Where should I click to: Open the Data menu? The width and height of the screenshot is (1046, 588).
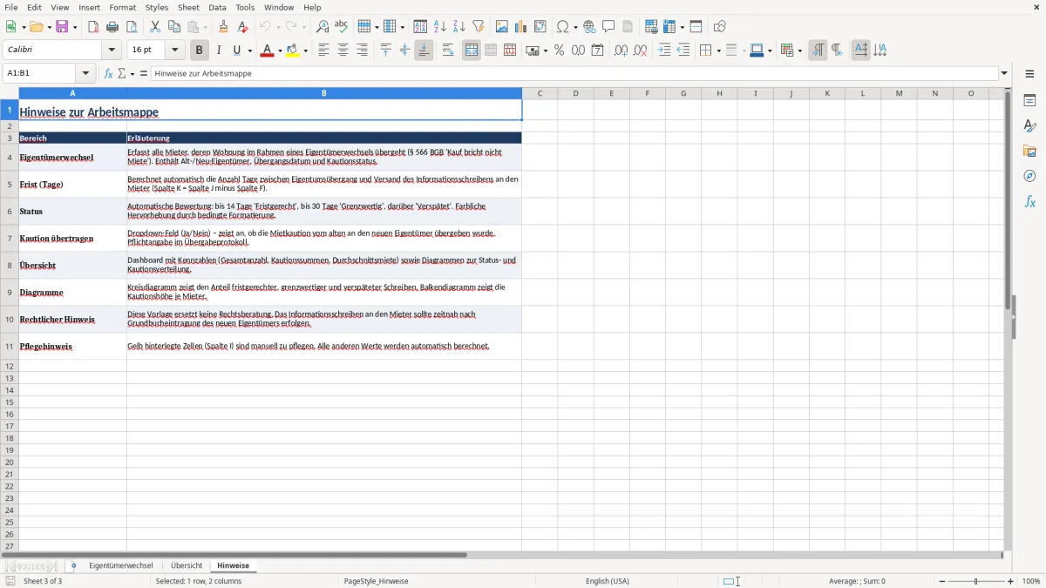coord(217,7)
